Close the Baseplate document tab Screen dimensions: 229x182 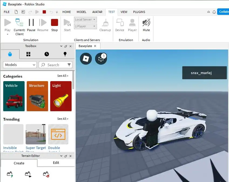pos(95,46)
